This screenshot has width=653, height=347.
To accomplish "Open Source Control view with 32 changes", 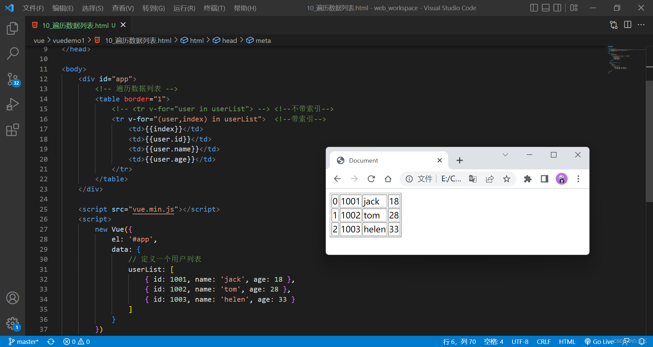I will click(13, 79).
